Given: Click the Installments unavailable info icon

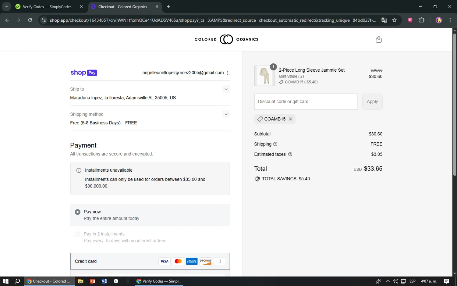Looking at the screenshot, I should coord(79,170).
